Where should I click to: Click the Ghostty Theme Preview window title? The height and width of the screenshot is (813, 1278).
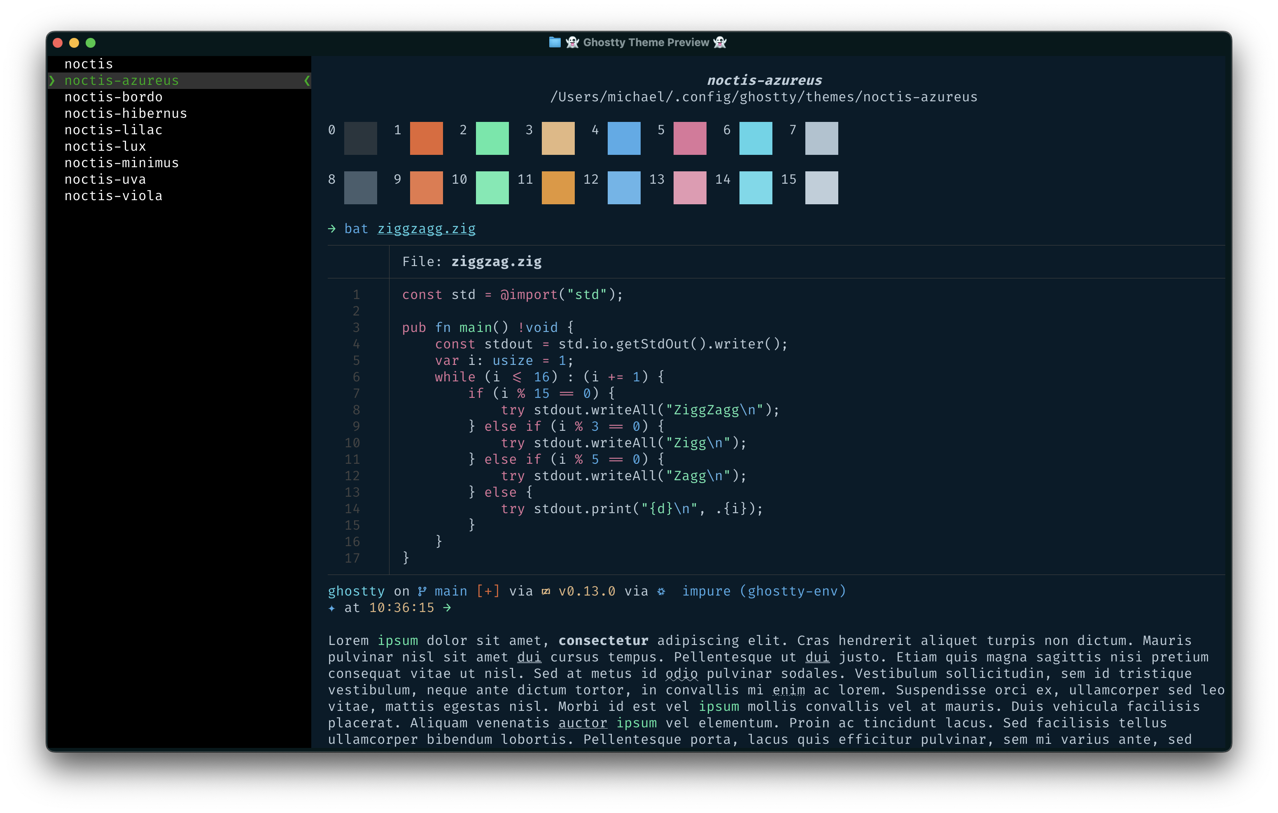(646, 42)
